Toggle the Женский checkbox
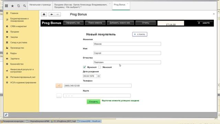 [x=99, y=67]
